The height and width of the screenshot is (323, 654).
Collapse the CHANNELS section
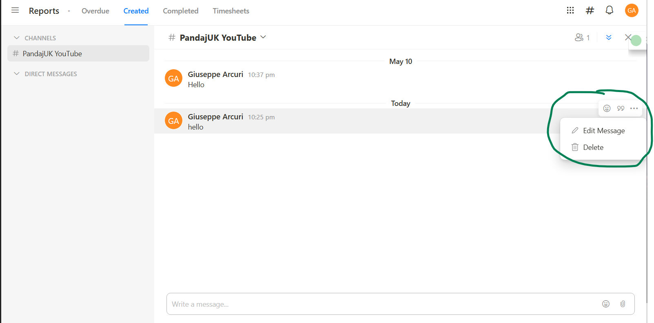tap(17, 38)
